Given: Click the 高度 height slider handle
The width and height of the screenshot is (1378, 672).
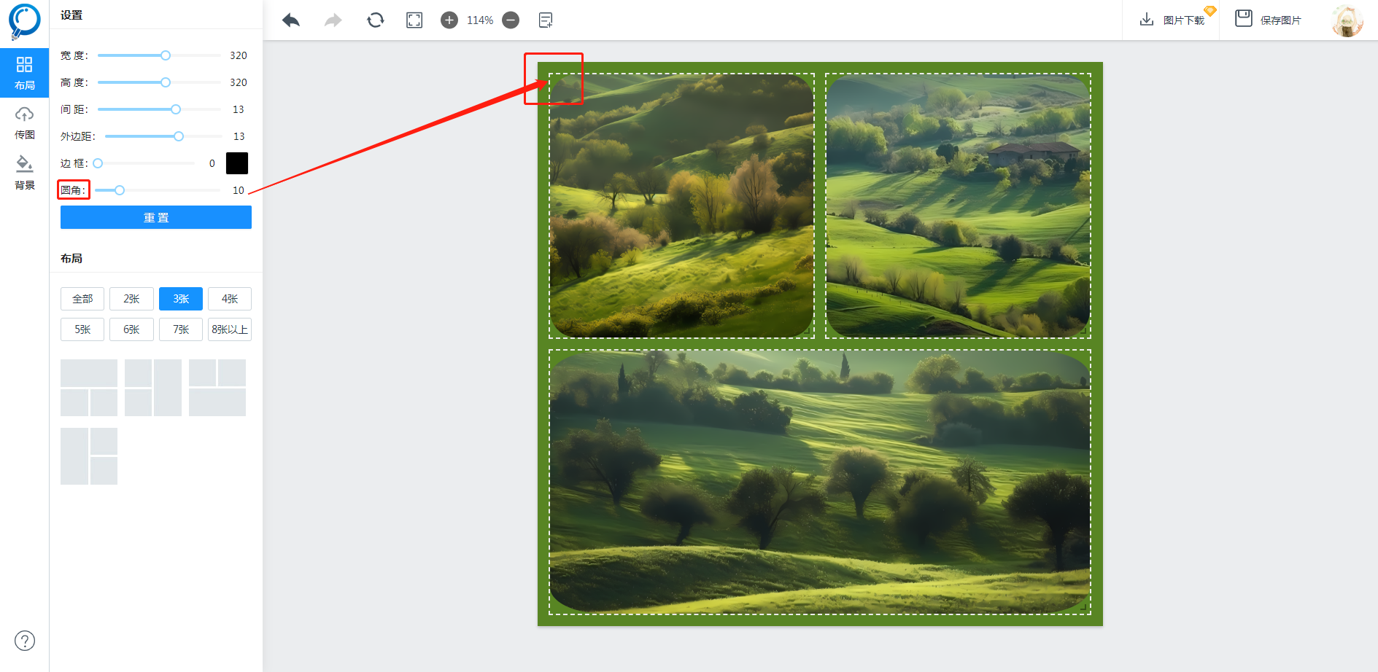Looking at the screenshot, I should [166, 82].
